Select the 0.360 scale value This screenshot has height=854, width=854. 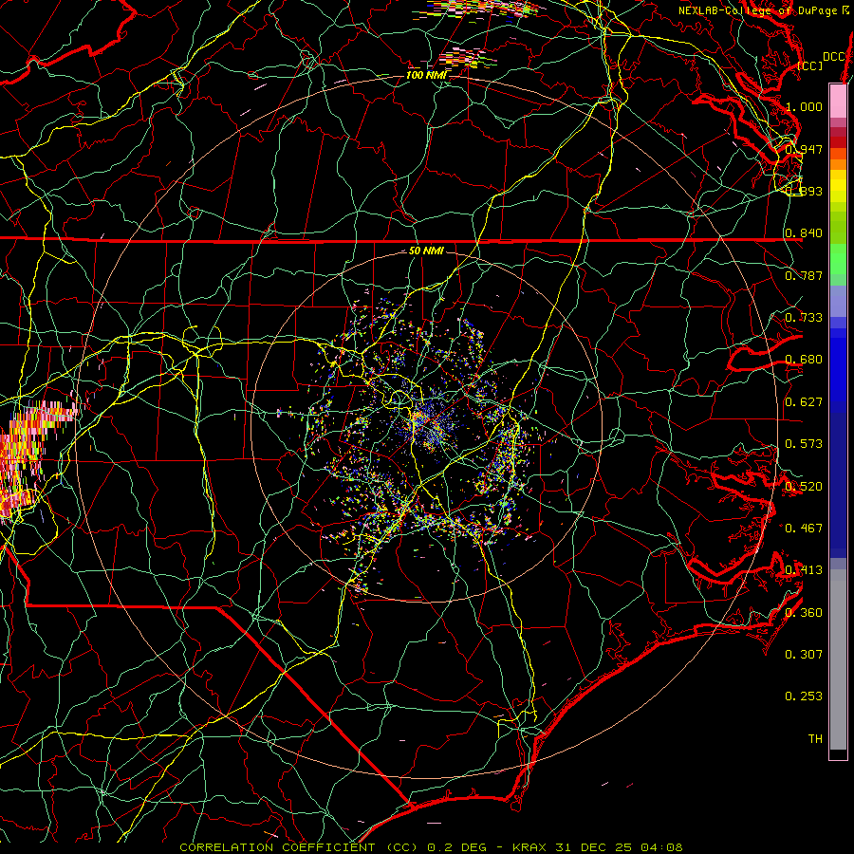(804, 613)
